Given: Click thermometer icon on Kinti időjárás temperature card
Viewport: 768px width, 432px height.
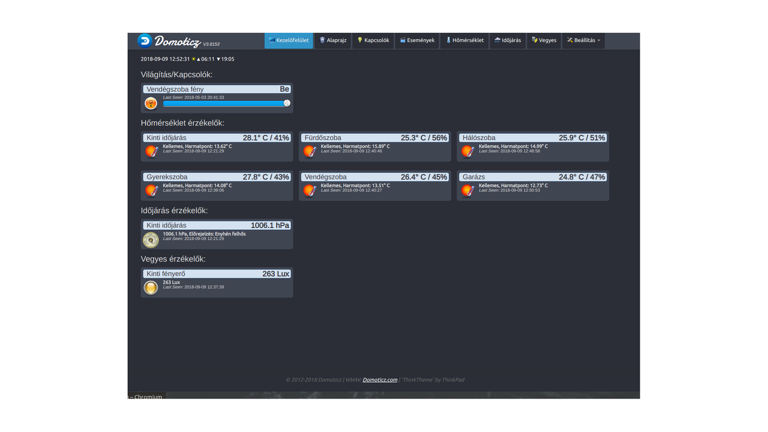Looking at the screenshot, I should coord(152,152).
